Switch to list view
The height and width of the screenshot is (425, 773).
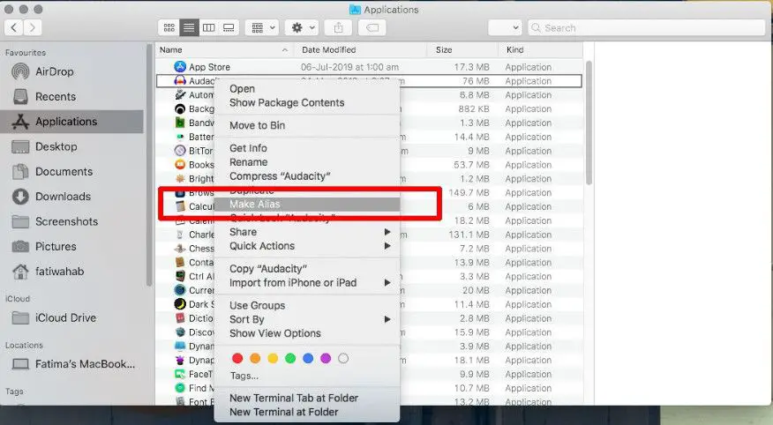coord(189,28)
